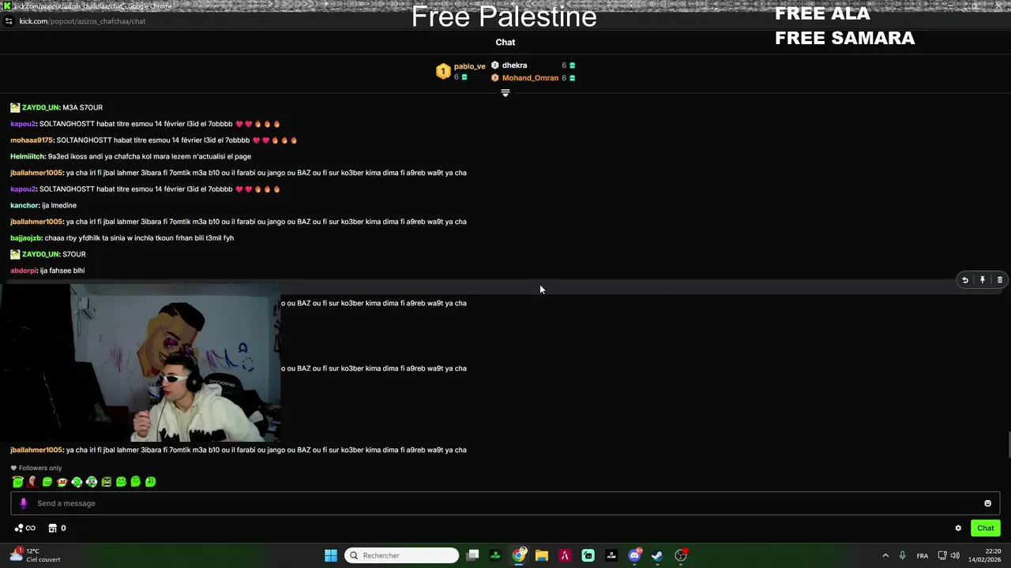Pin the hovered chat message
Screen dimensions: 1011x568
pos(983,280)
